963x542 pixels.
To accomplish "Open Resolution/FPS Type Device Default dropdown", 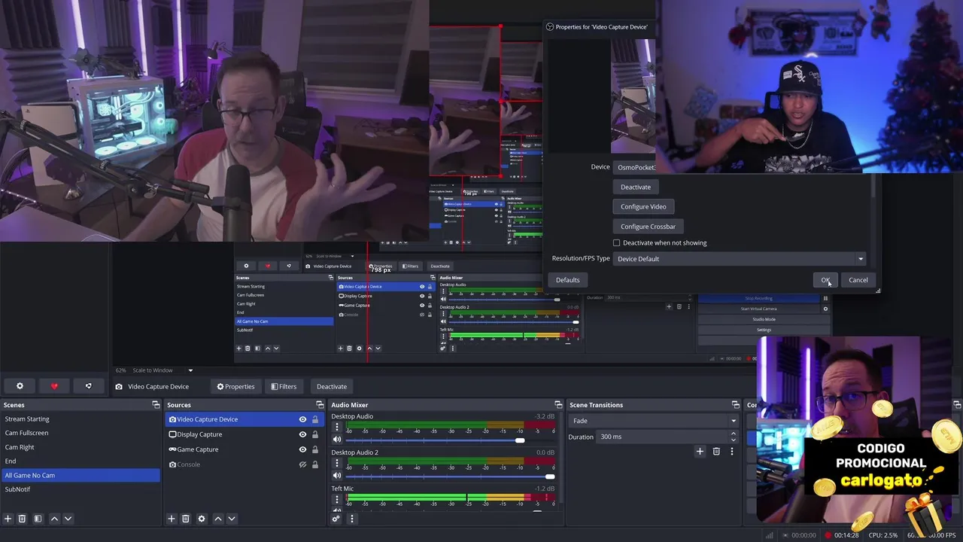I will coord(740,259).
